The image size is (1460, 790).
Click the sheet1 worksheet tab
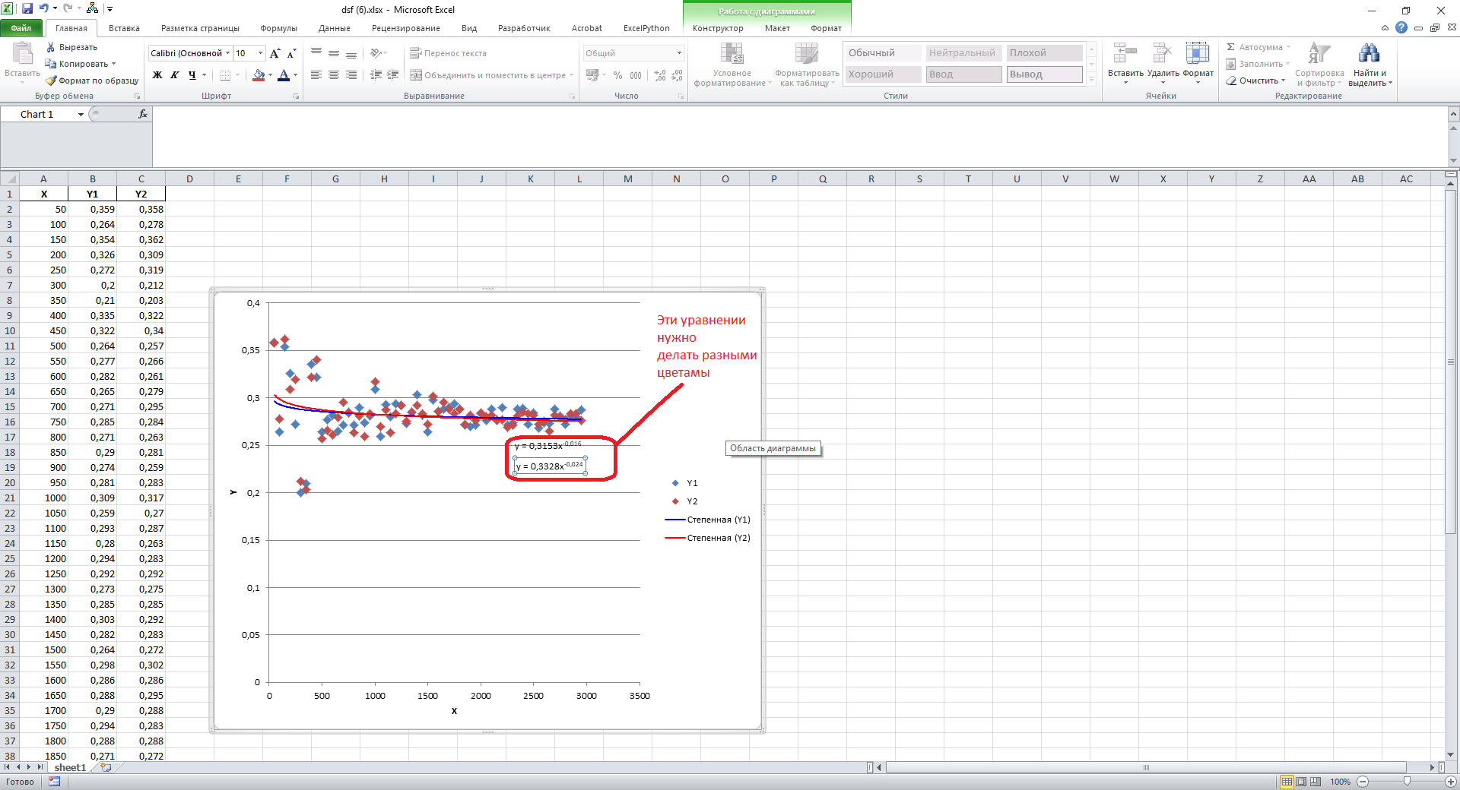70,767
